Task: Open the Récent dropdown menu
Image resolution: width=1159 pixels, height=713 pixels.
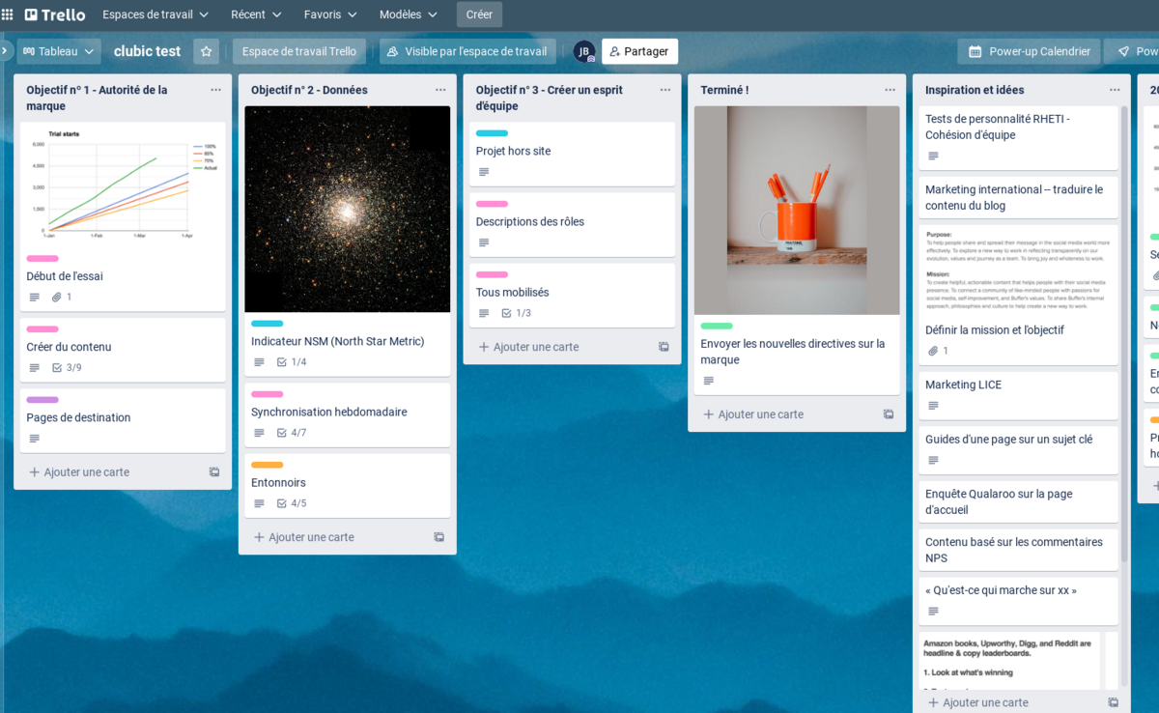Action: 256,14
